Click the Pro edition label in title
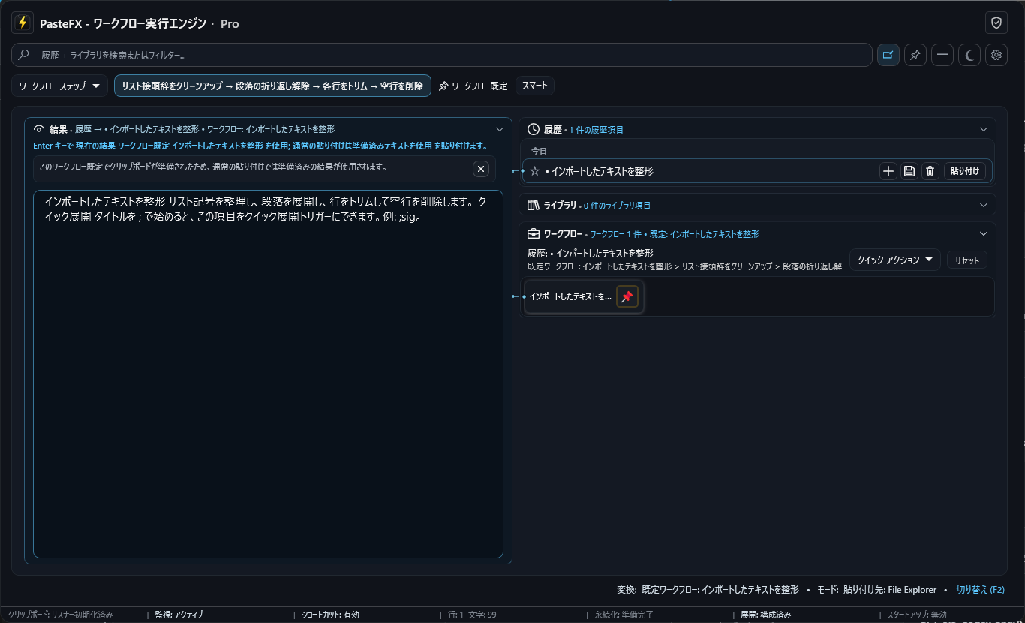This screenshot has height=623, width=1025. pyautogui.click(x=230, y=23)
